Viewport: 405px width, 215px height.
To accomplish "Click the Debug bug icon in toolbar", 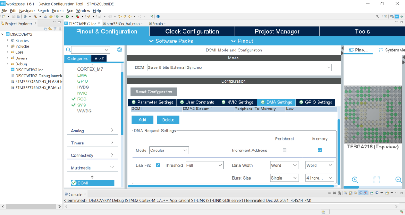I will pos(57,16).
